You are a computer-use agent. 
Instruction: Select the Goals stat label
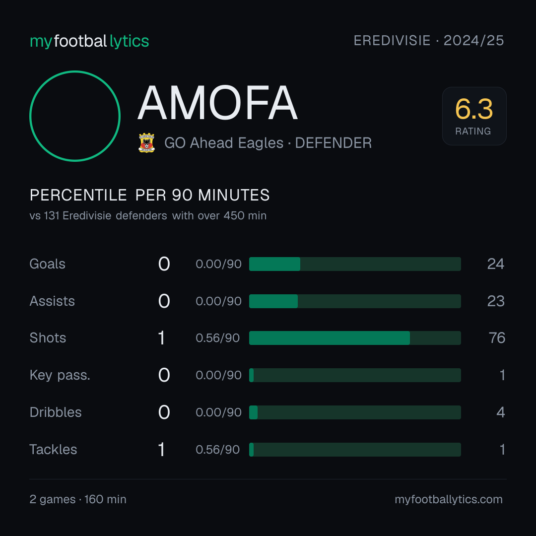[x=48, y=264]
